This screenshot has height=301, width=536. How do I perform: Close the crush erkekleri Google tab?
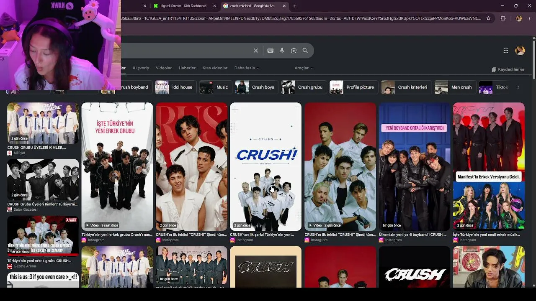(x=284, y=6)
